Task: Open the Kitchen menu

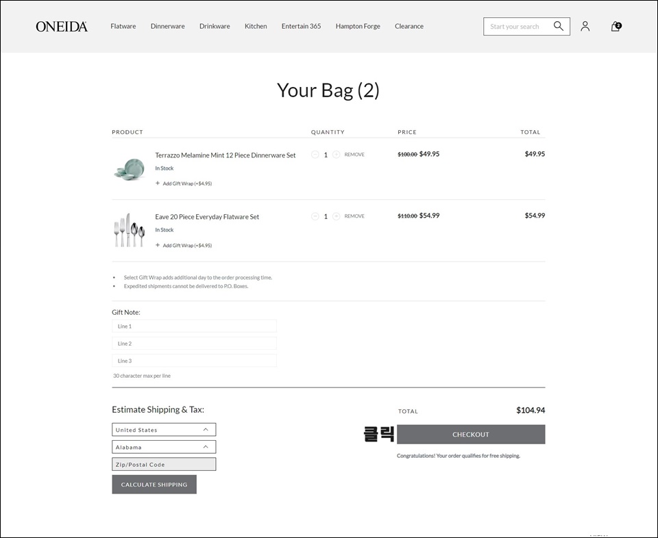Action: (x=256, y=26)
